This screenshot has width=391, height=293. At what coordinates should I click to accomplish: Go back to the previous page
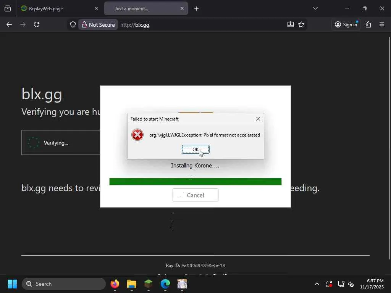[9, 25]
